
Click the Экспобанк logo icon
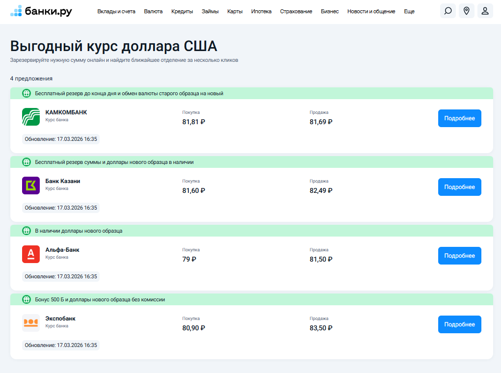pyautogui.click(x=30, y=322)
